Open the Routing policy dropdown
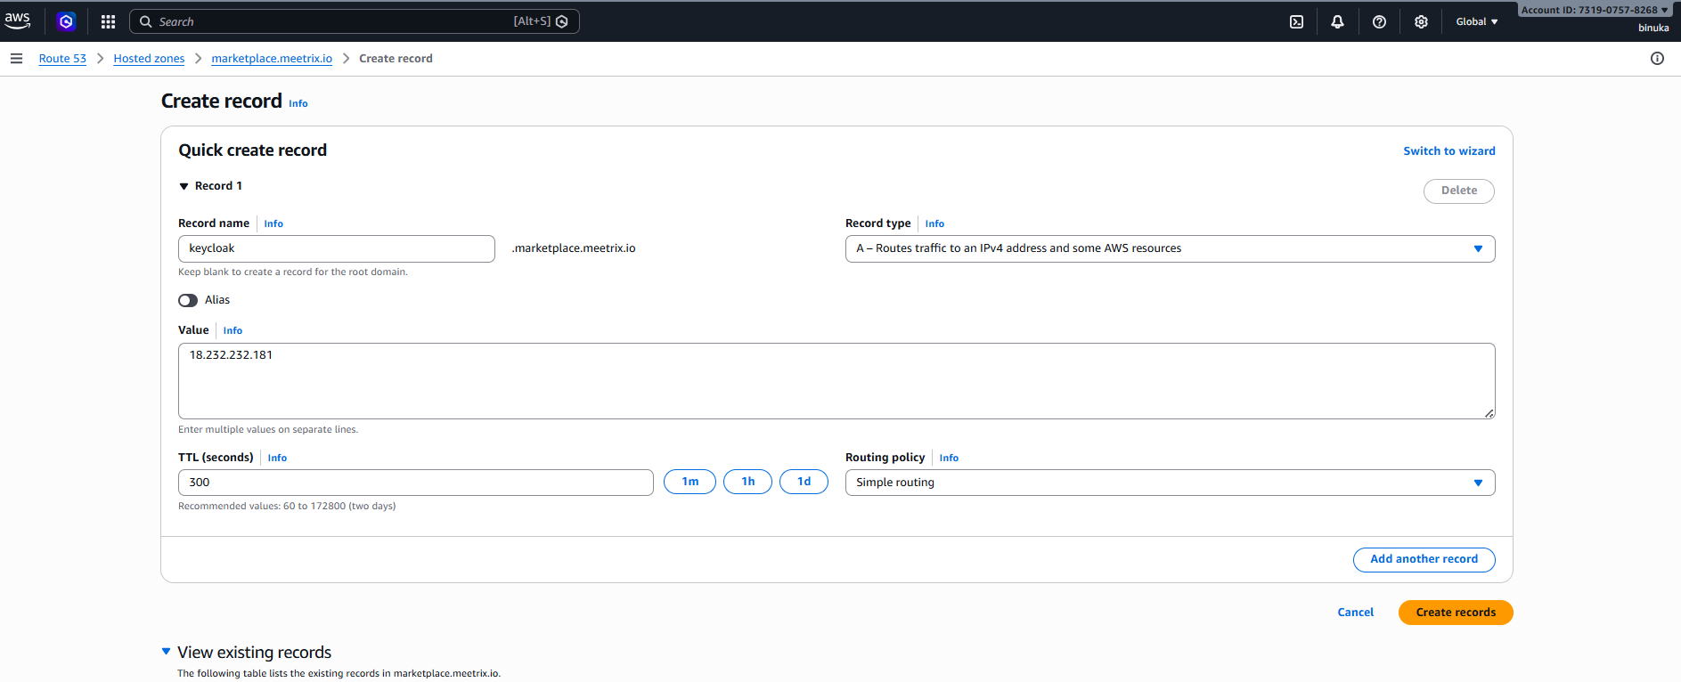1681x682 pixels. [x=1170, y=483]
